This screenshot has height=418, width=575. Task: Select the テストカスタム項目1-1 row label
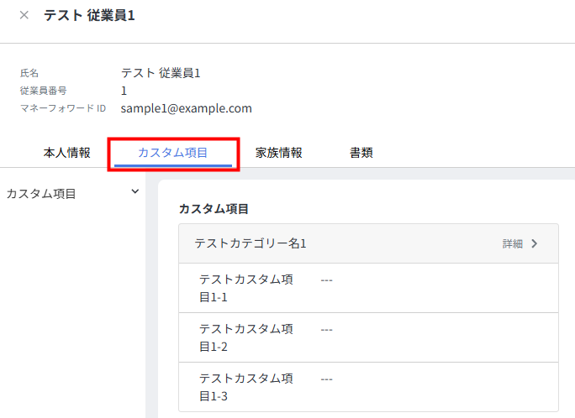[245, 288]
